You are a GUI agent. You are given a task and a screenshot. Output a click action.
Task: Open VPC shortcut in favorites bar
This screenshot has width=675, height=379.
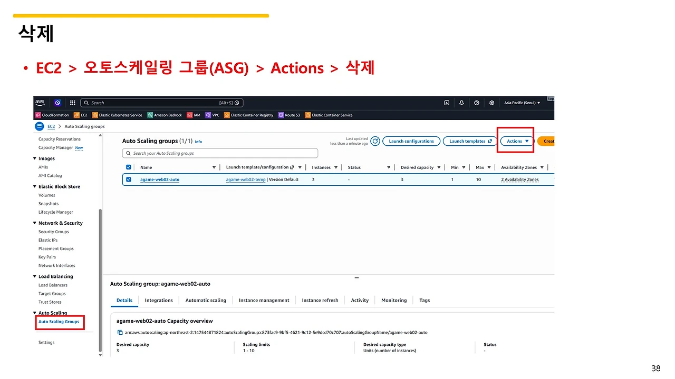pyautogui.click(x=213, y=115)
